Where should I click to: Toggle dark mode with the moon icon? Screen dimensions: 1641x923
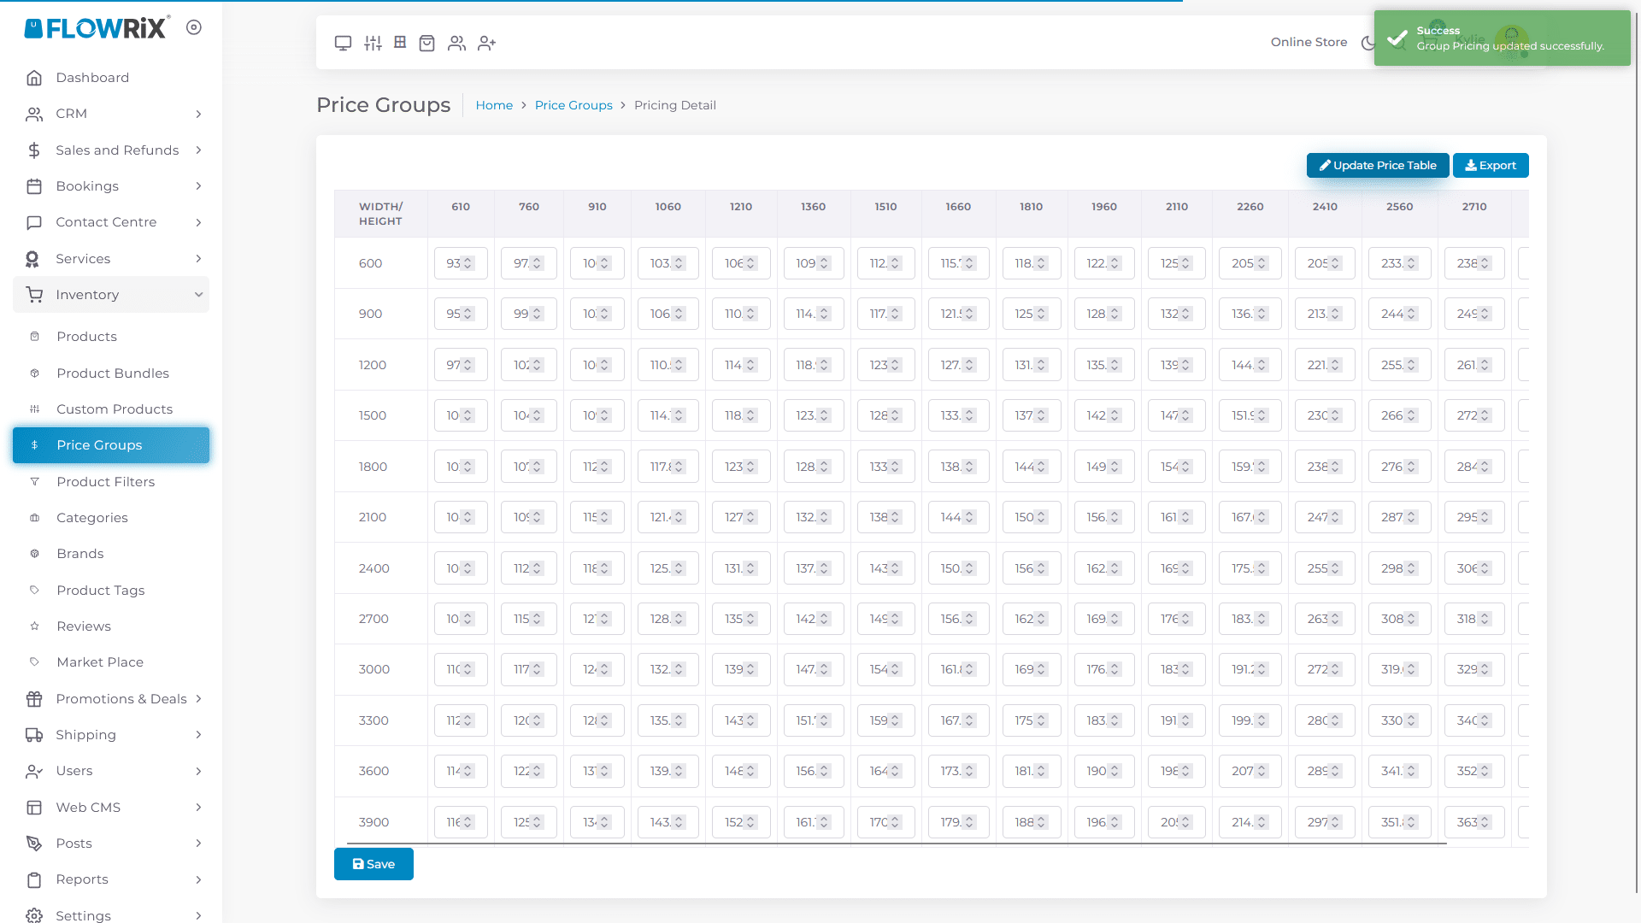1367,43
